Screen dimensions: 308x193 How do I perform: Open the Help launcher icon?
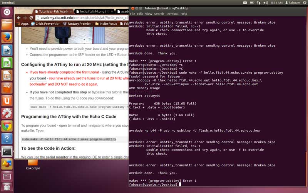coord(7,139)
